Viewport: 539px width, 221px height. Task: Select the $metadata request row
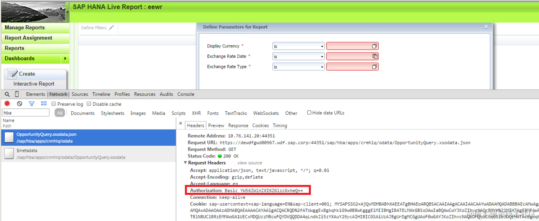point(88,154)
